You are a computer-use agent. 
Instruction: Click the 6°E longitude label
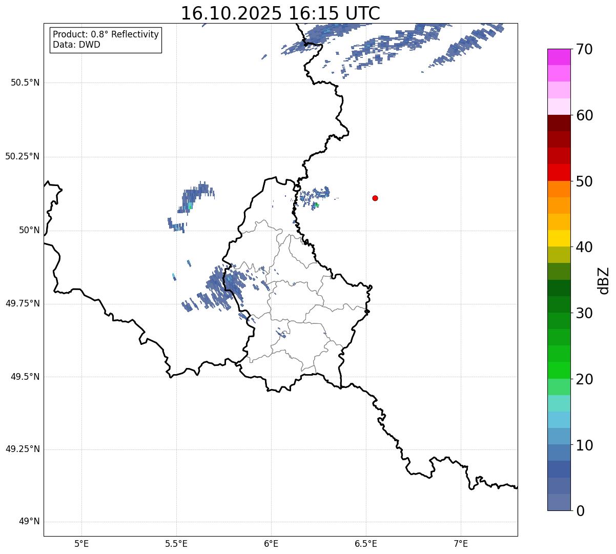coord(271,543)
